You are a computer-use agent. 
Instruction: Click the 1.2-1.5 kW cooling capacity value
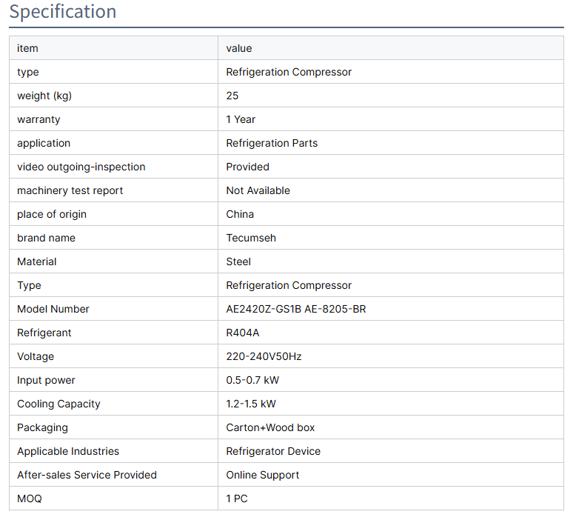(252, 404)
